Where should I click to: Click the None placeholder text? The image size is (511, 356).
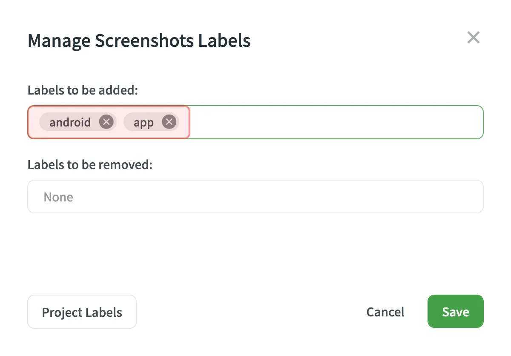[58, 197]
